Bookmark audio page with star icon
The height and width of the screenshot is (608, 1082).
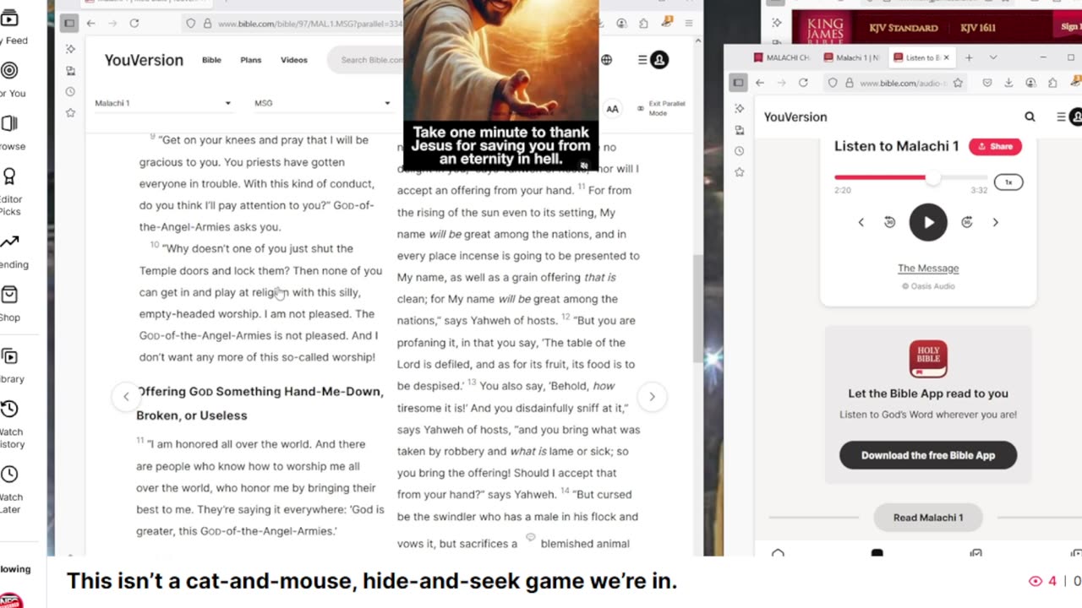(x=958, y=83)
